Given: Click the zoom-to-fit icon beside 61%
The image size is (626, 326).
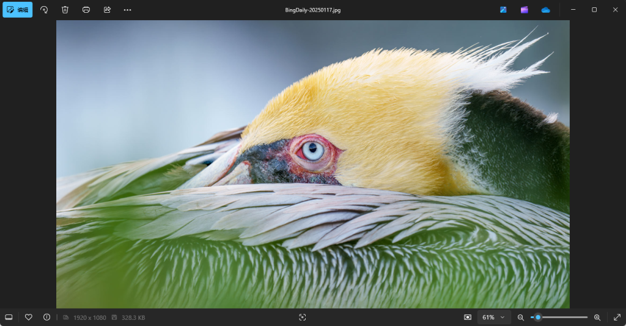Looking at the screenshot, I should 468,317.
